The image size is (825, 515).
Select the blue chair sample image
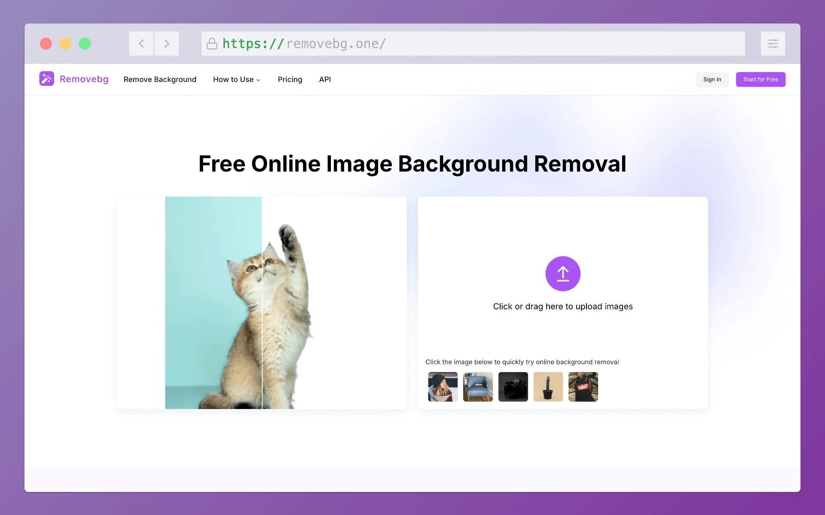click(478, 387)
